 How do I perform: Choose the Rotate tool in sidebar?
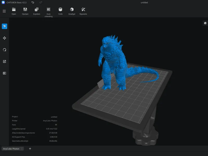click(4, 50)
